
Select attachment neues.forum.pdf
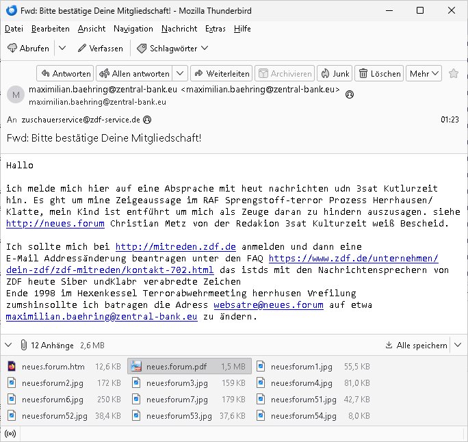coord(190,367)
